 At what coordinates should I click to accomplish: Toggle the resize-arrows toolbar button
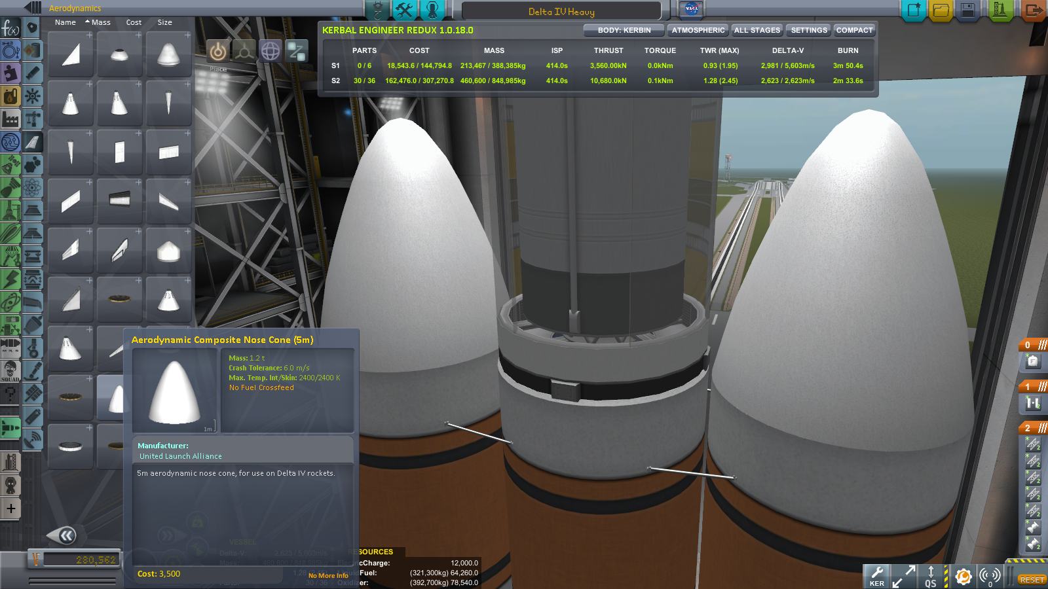[904, 576]
